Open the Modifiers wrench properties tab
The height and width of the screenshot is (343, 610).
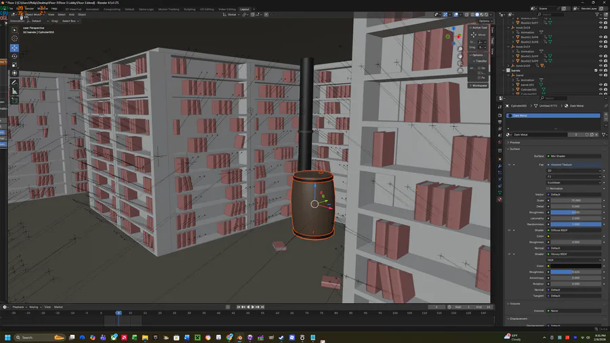[500, 166]
